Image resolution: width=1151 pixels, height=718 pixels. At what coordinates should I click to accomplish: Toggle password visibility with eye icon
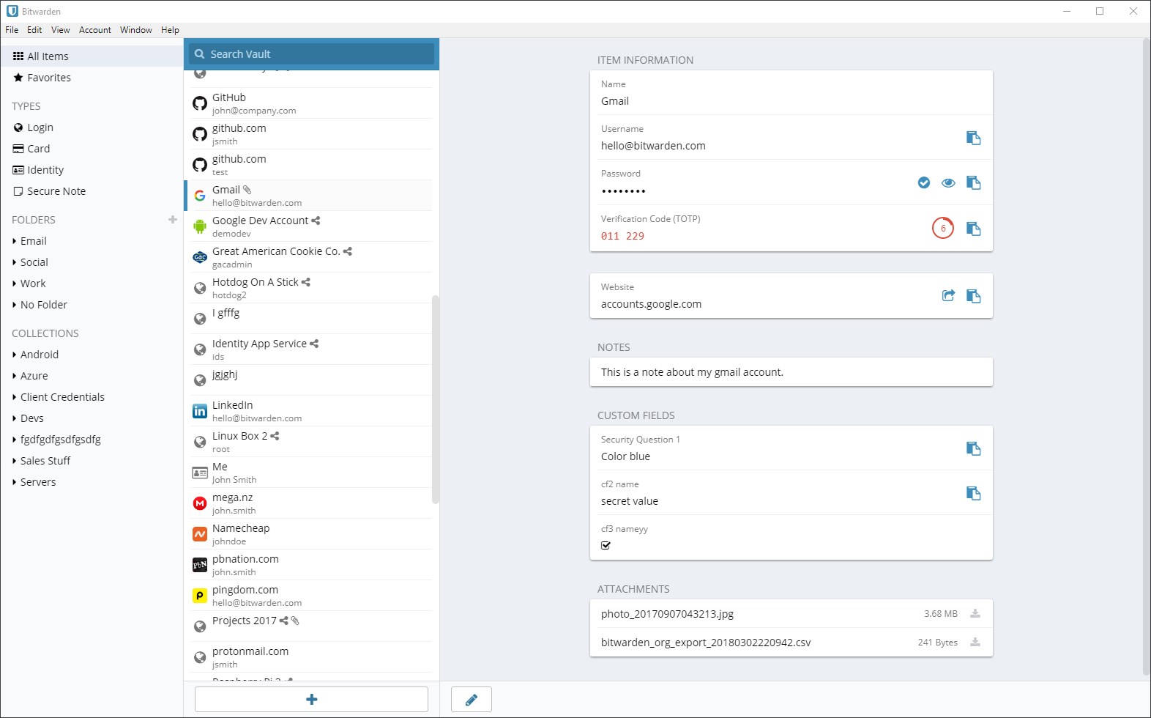948,182
